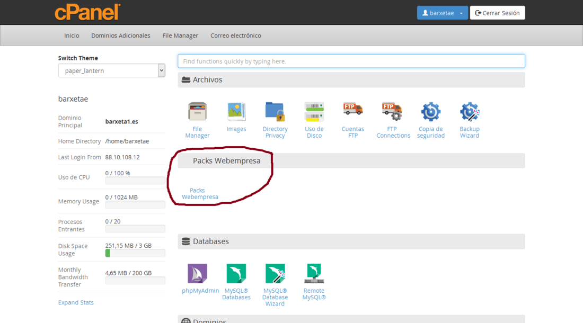The image size is (583, 323).
Task: Select the /home/barxetae directory text
Action: [x=127, y=141]
